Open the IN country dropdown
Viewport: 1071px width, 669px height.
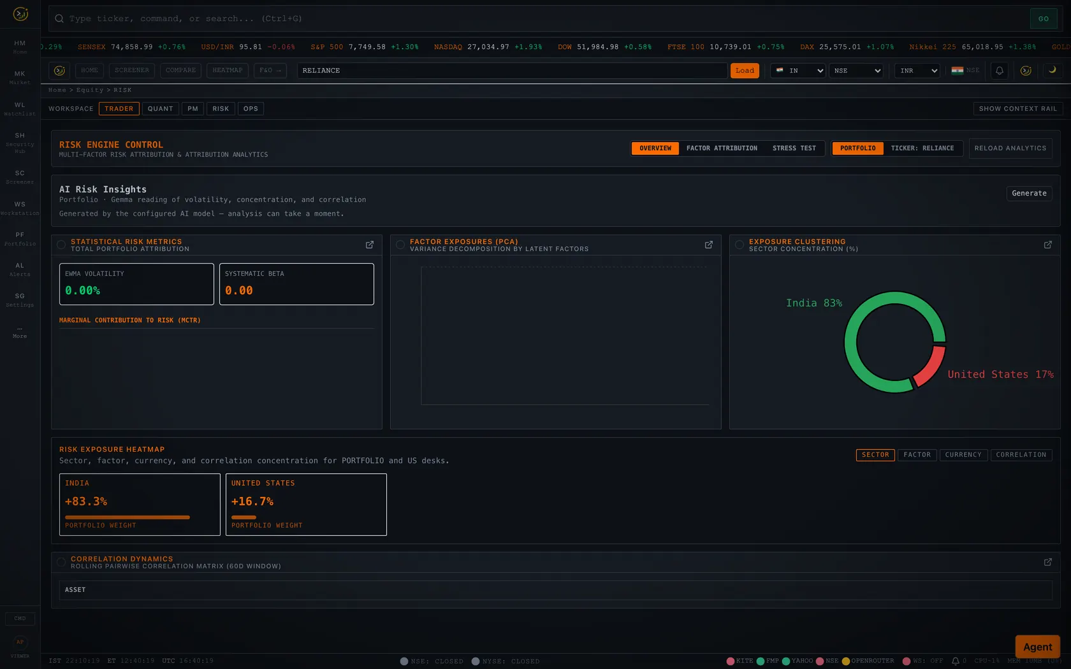(x=798, y=71)
